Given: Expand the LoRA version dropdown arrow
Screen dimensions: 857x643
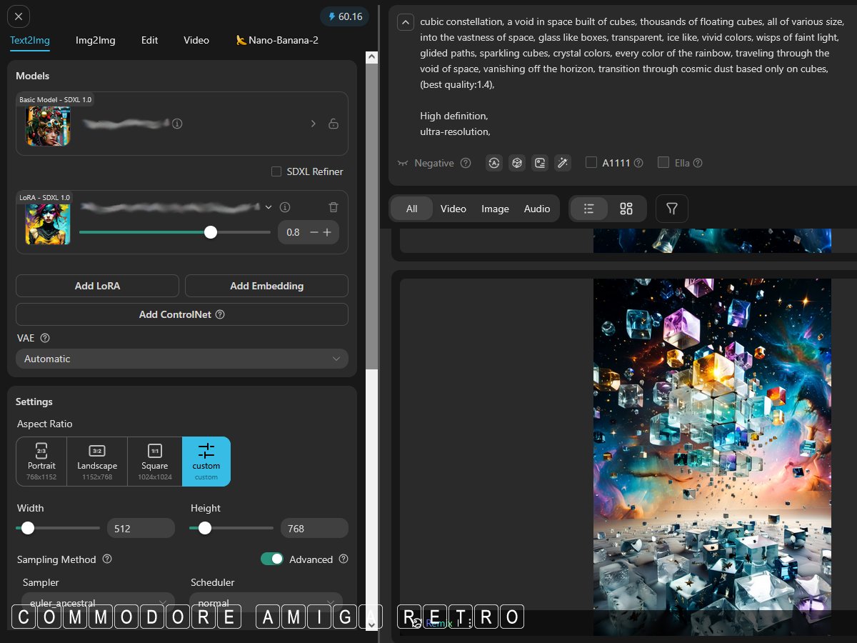Looking at the screenshot, I should point(269,207).
